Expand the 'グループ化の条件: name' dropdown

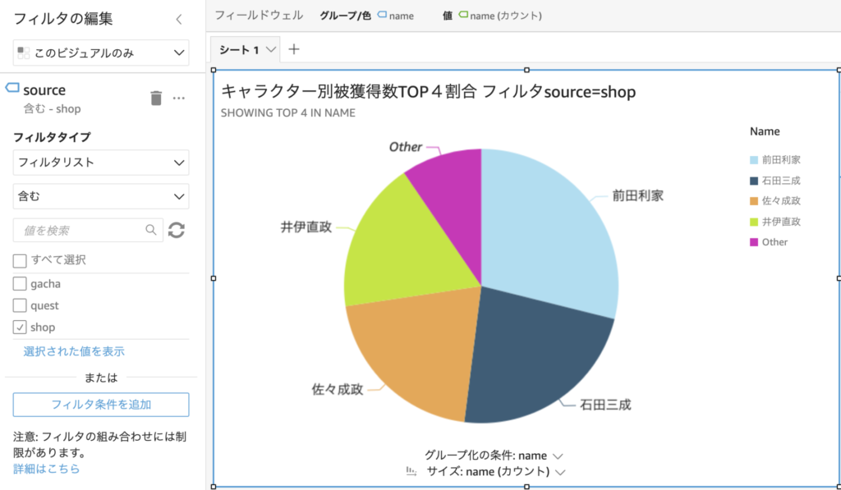pos(558,456)
